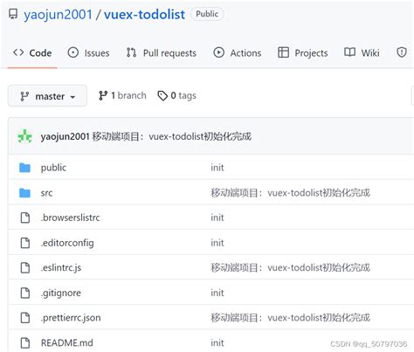Open the .eslintrc.js row commit message

pyautogui.click(x=290, y=267)
